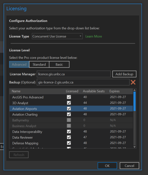This screenshot has height=175, width=148.
Task: Confirm with the OK button
Action: [107, 166]
